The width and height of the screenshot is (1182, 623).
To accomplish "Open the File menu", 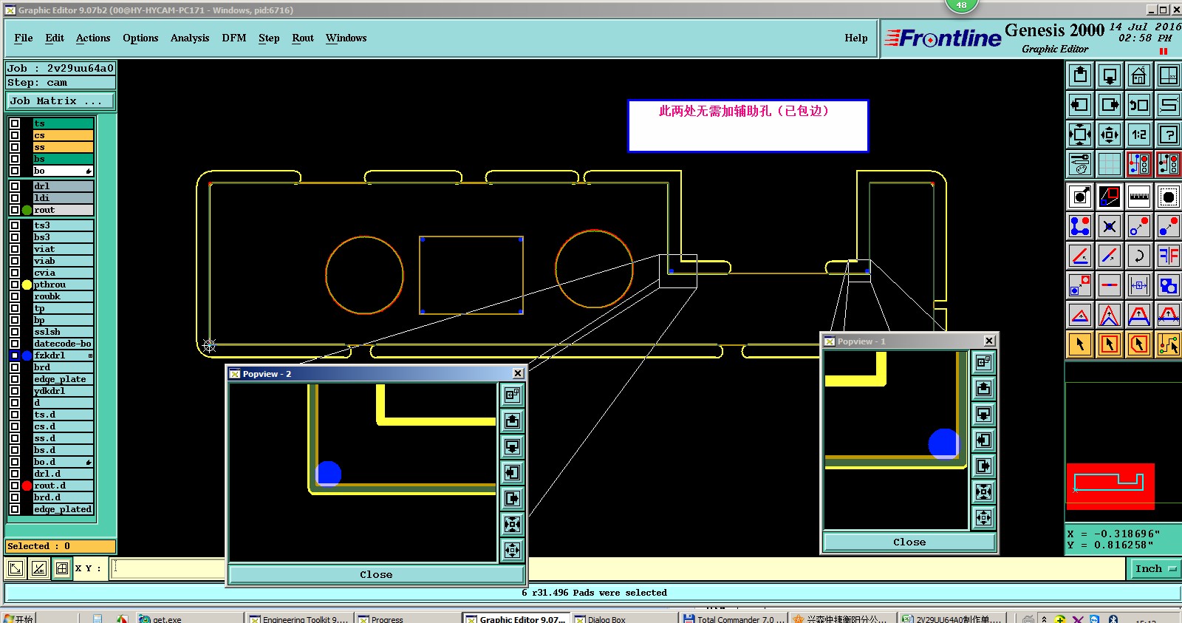I will [24, 38].
